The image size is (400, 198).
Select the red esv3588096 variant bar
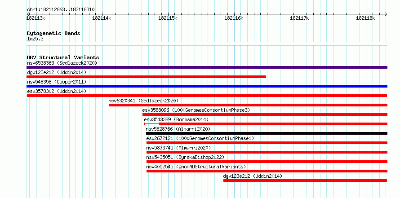click(265, 114)
